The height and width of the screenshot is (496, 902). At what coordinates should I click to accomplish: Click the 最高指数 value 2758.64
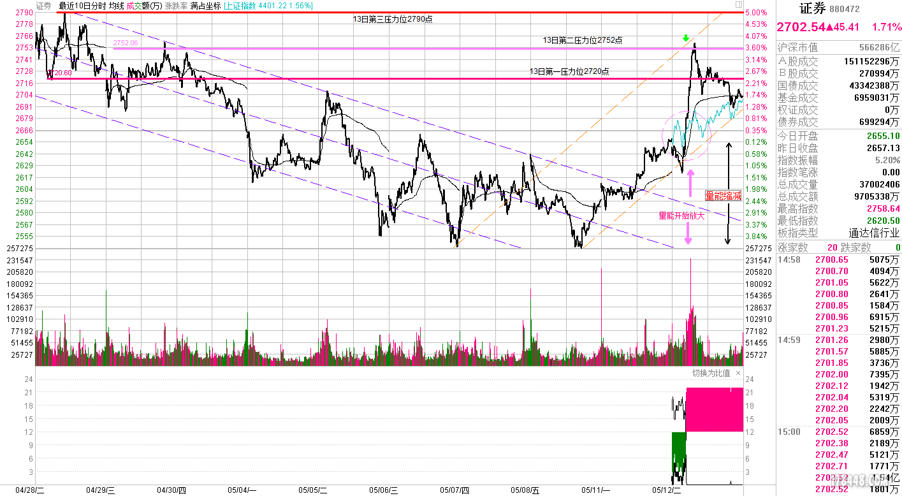[884, 208]
